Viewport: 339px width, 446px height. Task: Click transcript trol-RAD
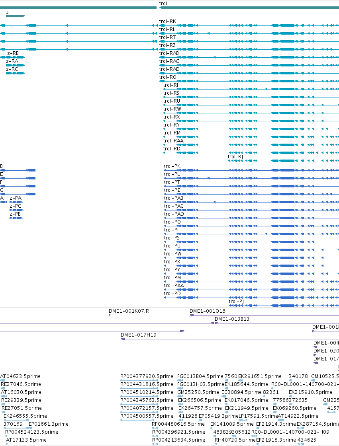(169, 69)
